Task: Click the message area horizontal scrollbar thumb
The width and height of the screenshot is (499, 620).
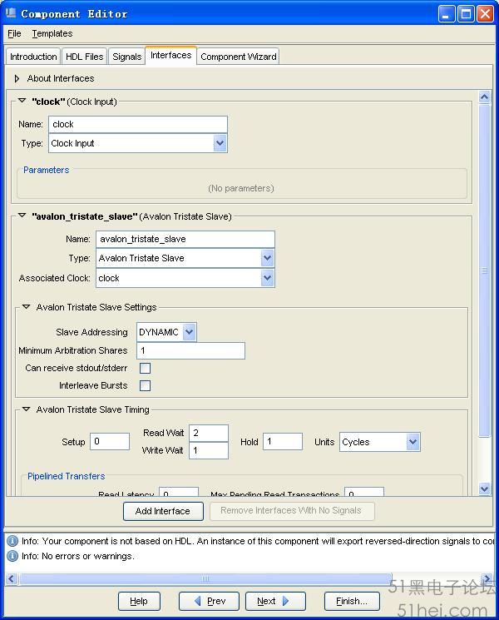Action: click(205, 579)
